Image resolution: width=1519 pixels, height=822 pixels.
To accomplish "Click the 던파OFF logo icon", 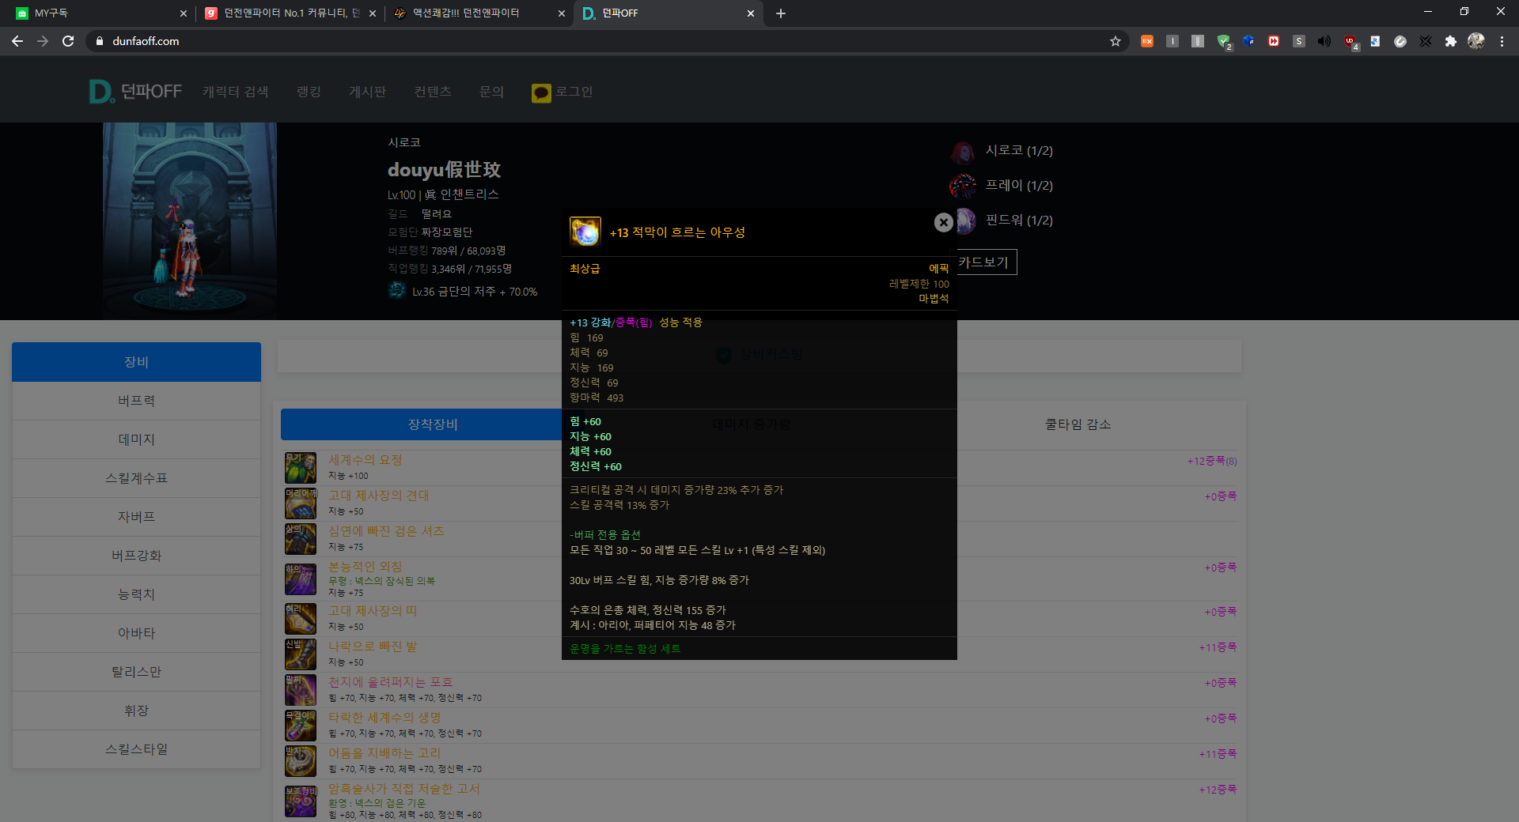I will tap(100, 92).
